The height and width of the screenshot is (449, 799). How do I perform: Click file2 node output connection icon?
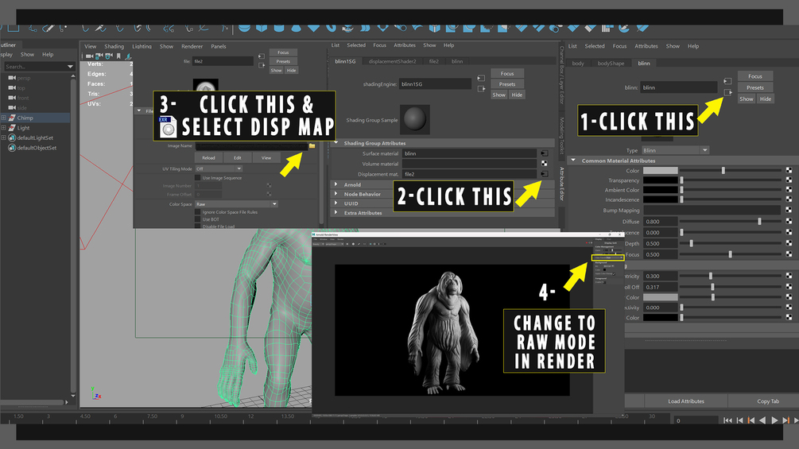[262, 65]
